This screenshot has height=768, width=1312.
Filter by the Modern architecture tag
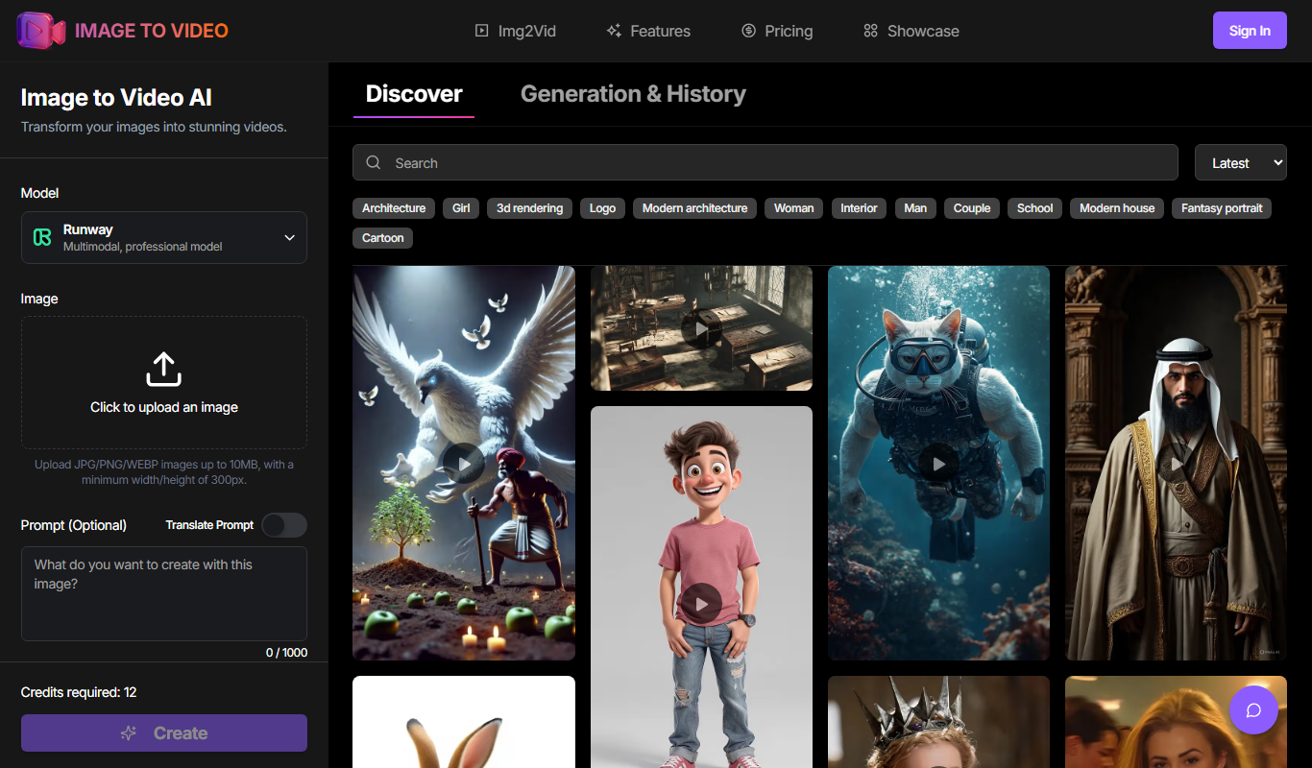[694, 208]
